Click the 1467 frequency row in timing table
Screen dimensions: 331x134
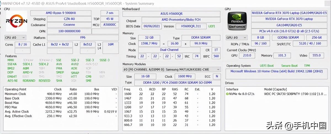click(x=171, y=98)
